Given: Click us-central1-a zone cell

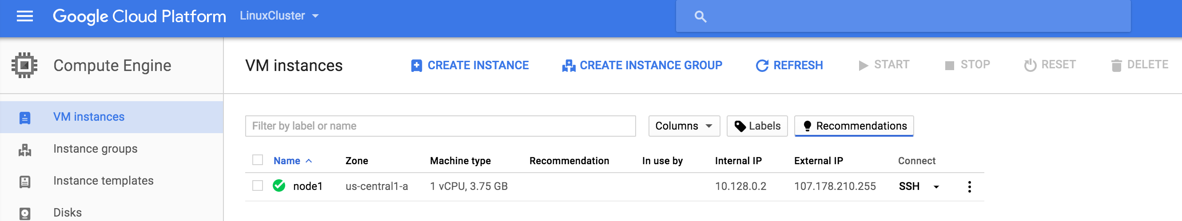Looking at the screenshot, I should (x=376, y=187).
